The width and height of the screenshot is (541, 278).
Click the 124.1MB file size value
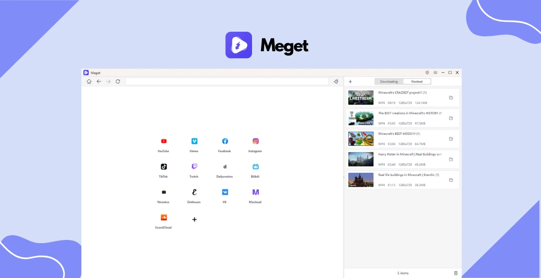[x=421, y=103]
